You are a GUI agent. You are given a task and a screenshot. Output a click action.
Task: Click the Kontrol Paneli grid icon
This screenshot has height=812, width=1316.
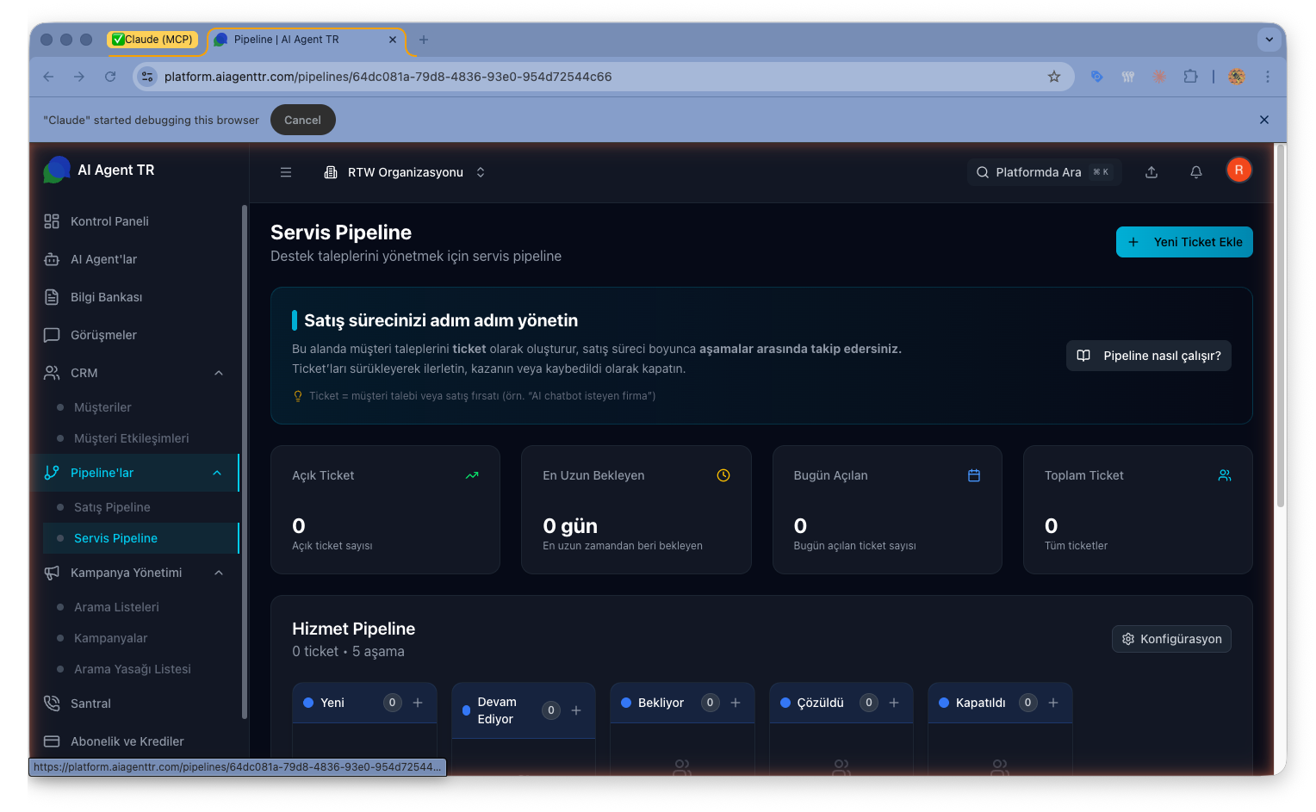click(52, 221)
